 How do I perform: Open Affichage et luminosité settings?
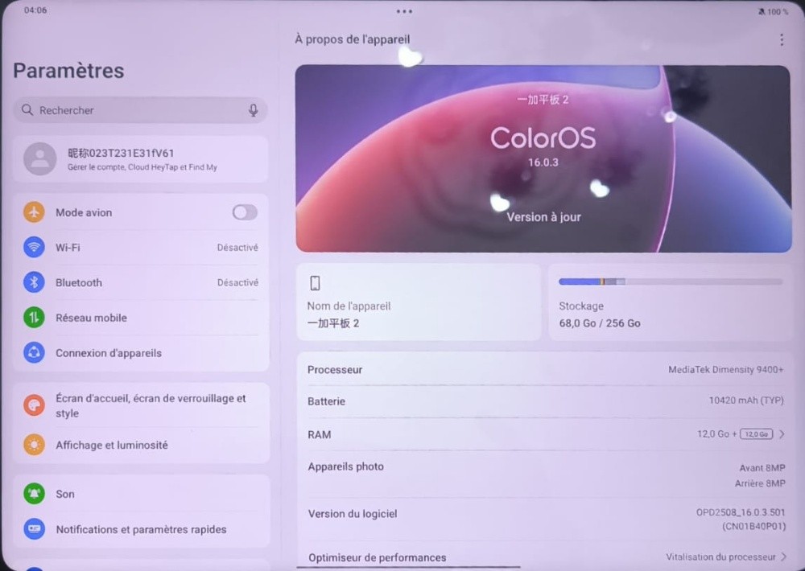click(x=141, y=445)
